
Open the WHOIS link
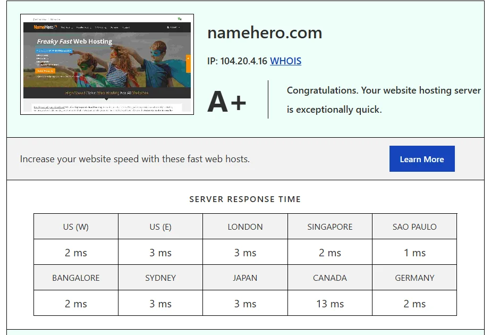285,61
